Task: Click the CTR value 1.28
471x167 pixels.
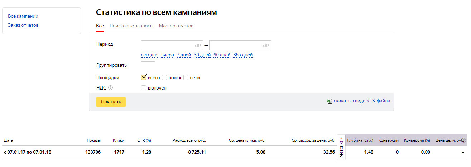Action: (146, 152)
